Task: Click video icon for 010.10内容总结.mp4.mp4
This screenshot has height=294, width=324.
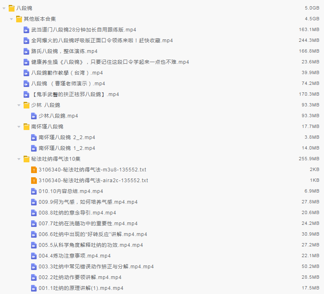Action: pos(34,191)
